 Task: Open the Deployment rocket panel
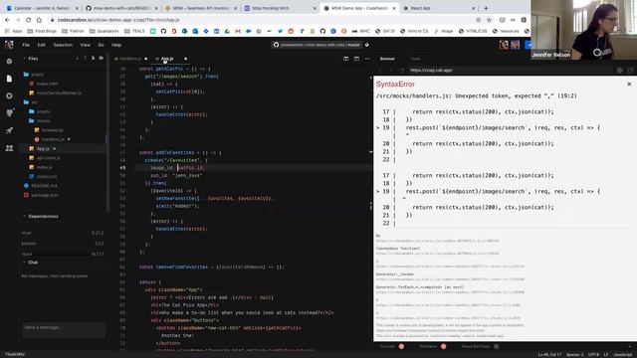9,130
